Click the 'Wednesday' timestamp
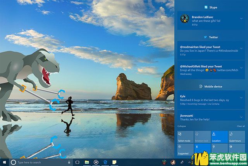Image resolution: width=248 pixels, height=166 pixels. [x=186, y=74]
